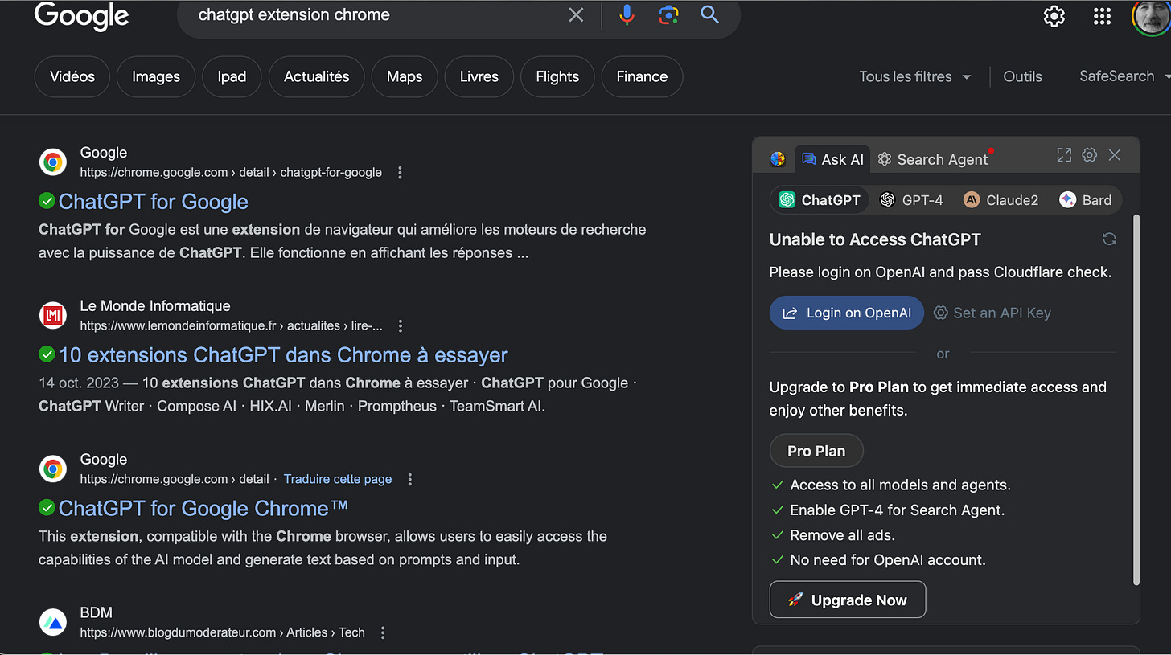The width and height of the screenshot is (1171, 655).
Task: Click Set an API Key
Action: (992, 313)
